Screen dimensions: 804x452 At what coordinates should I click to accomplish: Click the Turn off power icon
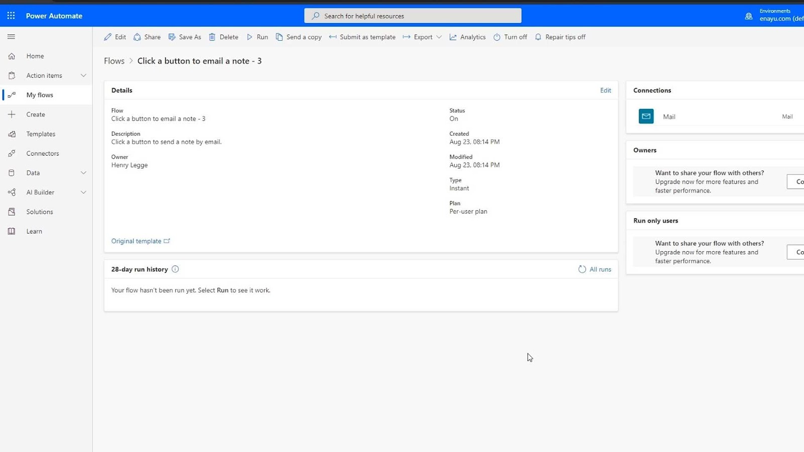click(497, 37)
